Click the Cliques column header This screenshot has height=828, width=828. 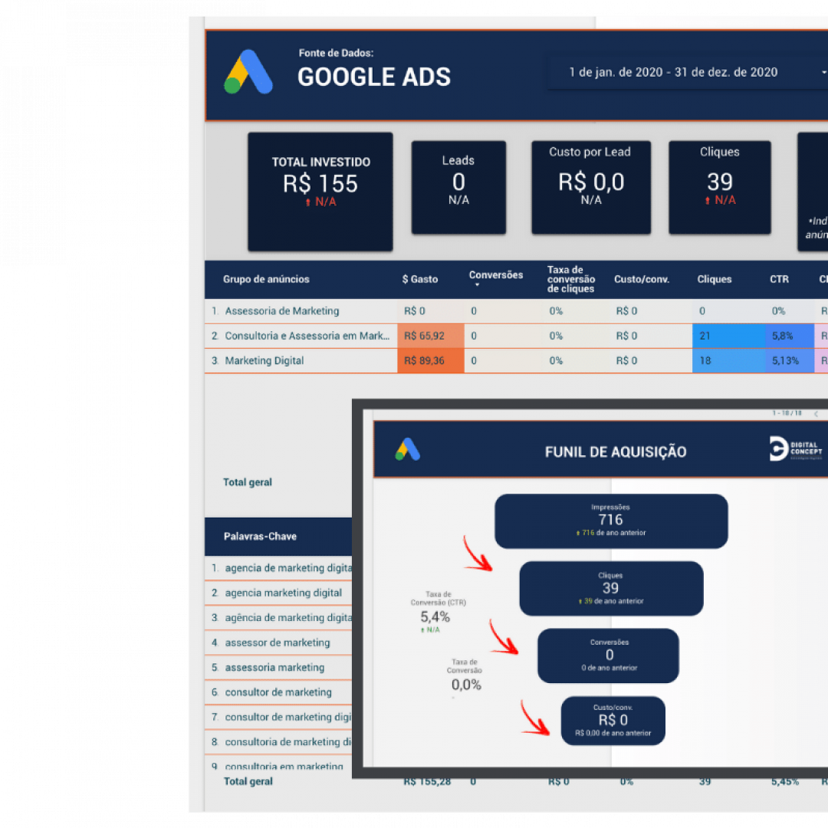tap(714, 279)
